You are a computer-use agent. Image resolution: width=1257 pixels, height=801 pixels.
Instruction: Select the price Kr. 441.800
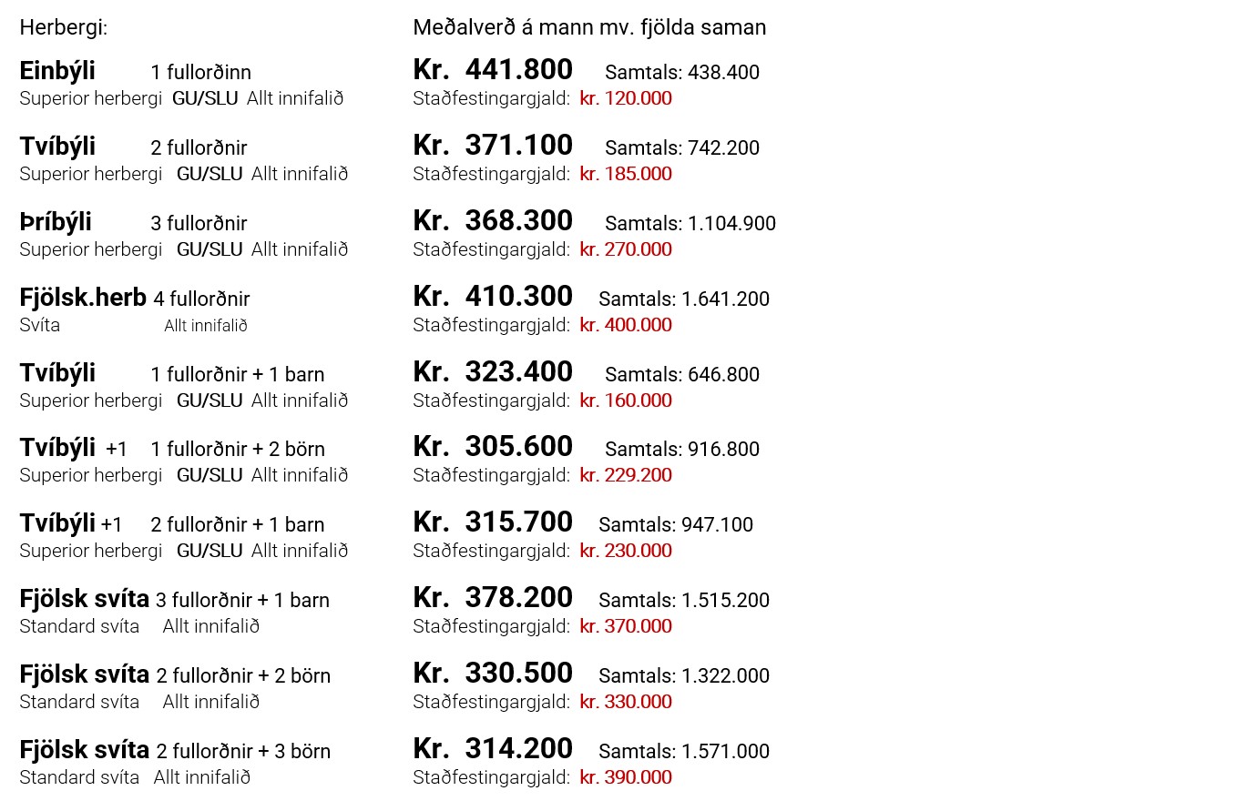click(493, 70)
